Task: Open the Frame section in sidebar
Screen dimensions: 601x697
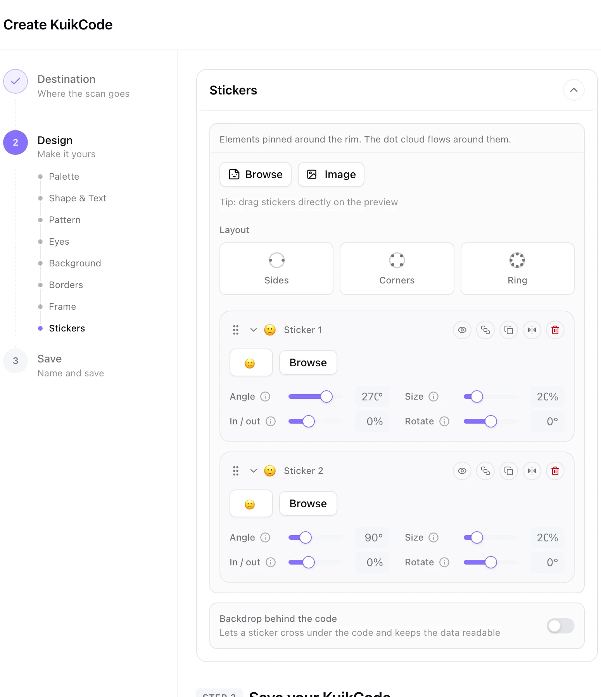Action: 62,307
